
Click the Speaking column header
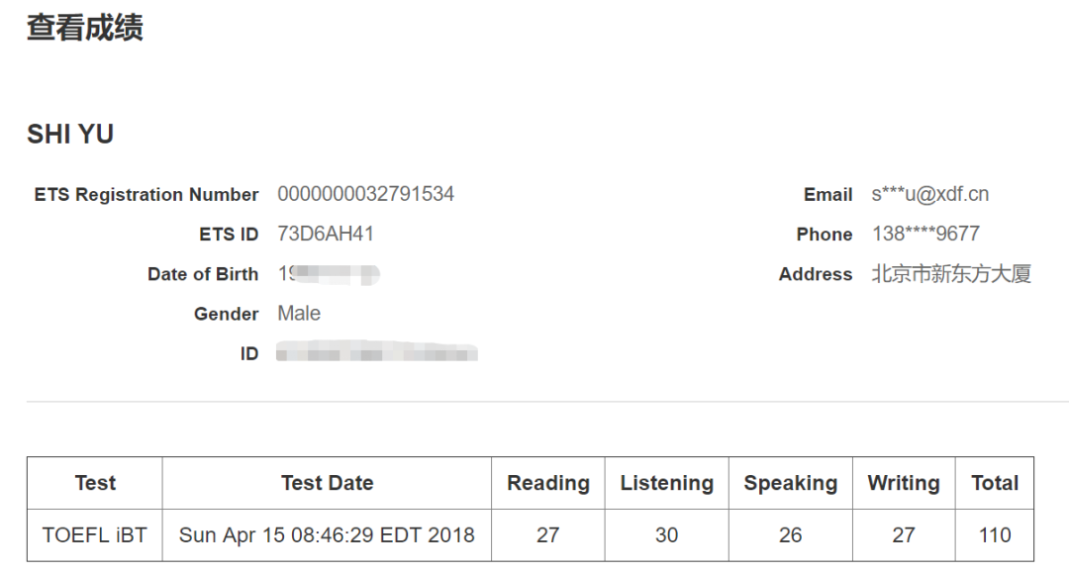coord(790,483)
